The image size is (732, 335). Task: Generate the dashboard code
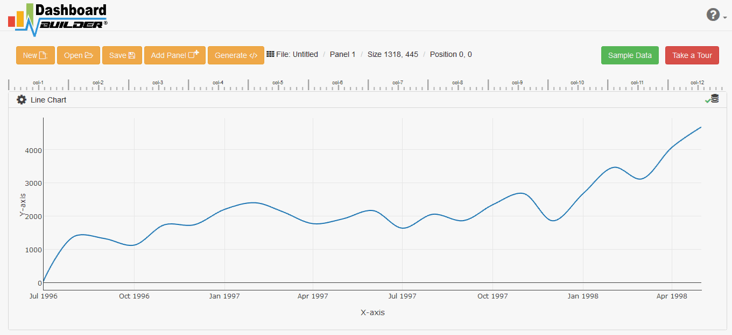pyautogui.click(x=236, y=55)
